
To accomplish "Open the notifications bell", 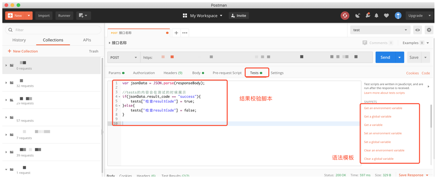I will click(376, 15).
